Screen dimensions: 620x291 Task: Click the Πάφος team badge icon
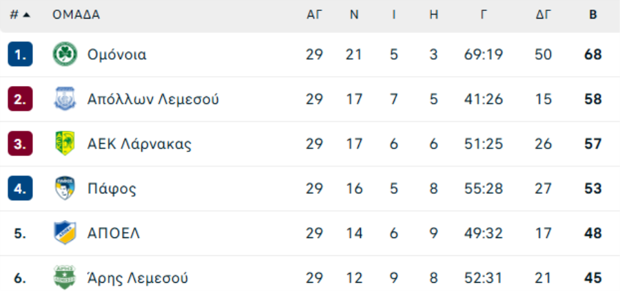pyautogui.click(x=65, y=188)
